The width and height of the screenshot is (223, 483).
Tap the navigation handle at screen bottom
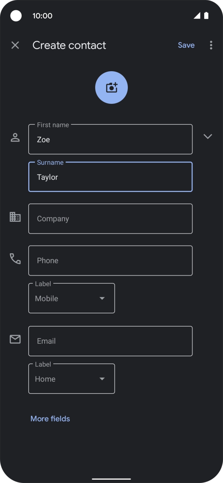coord(111,478)
